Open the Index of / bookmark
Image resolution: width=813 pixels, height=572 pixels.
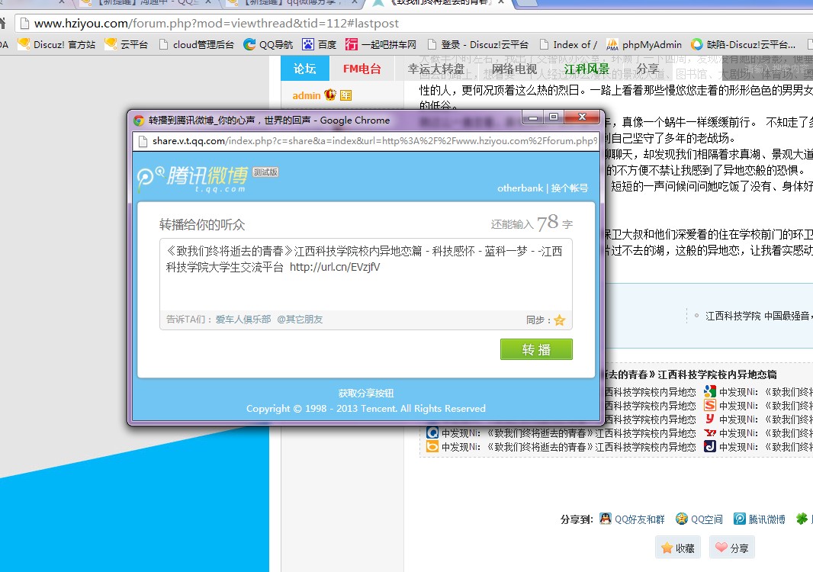[568, 44]
